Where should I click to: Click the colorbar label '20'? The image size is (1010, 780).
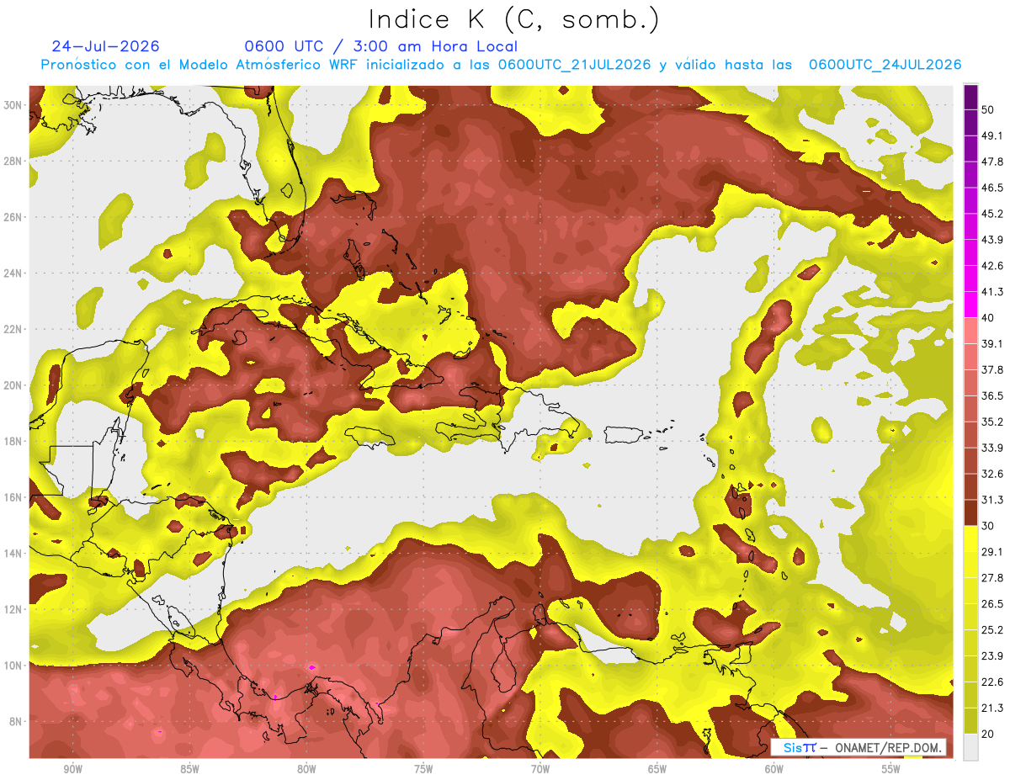[x=987, y=734]
